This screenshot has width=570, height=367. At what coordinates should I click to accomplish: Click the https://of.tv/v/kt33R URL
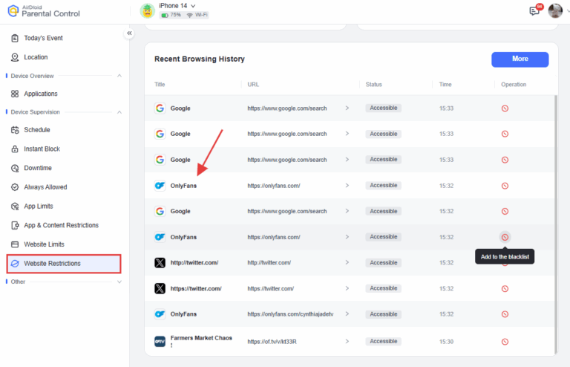coord(272,342)
